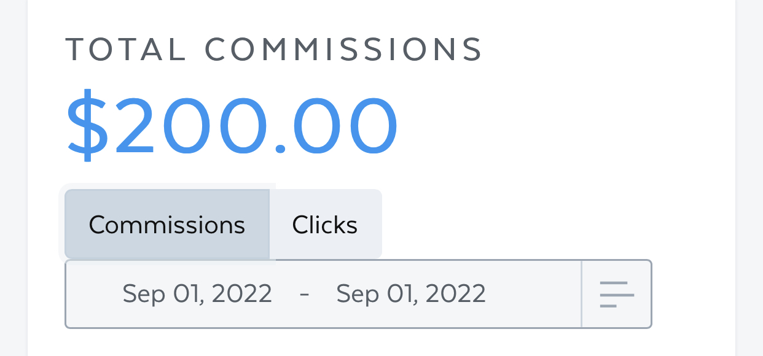Click the start date Sep 01, 2022
763x356 pixels.
click(197, 294)
